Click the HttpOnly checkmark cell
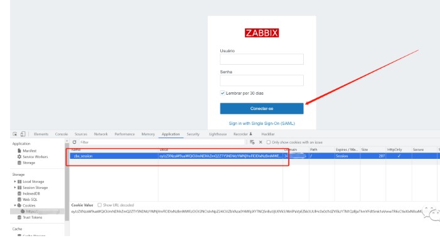 [x=399, y=156]
